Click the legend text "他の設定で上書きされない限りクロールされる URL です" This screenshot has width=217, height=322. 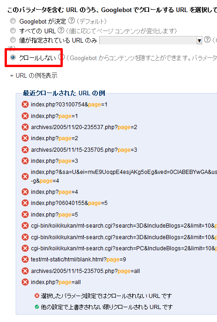pos(107,307)
